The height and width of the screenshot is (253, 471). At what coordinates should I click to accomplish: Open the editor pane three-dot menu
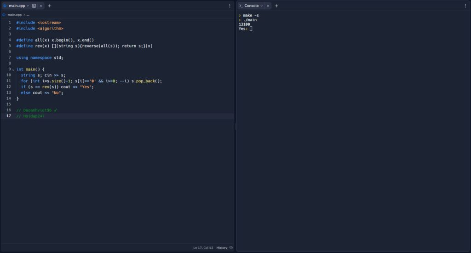[x=230, y=6]
